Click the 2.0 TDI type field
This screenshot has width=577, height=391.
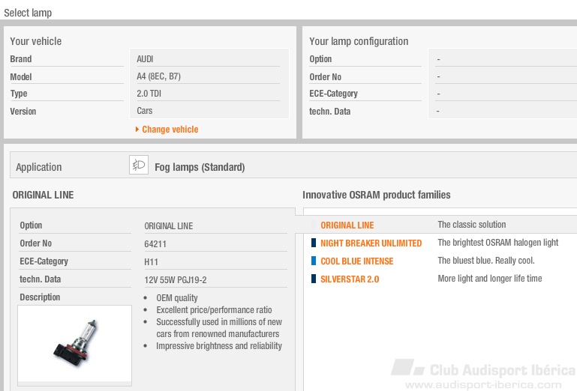pos(209,94)
